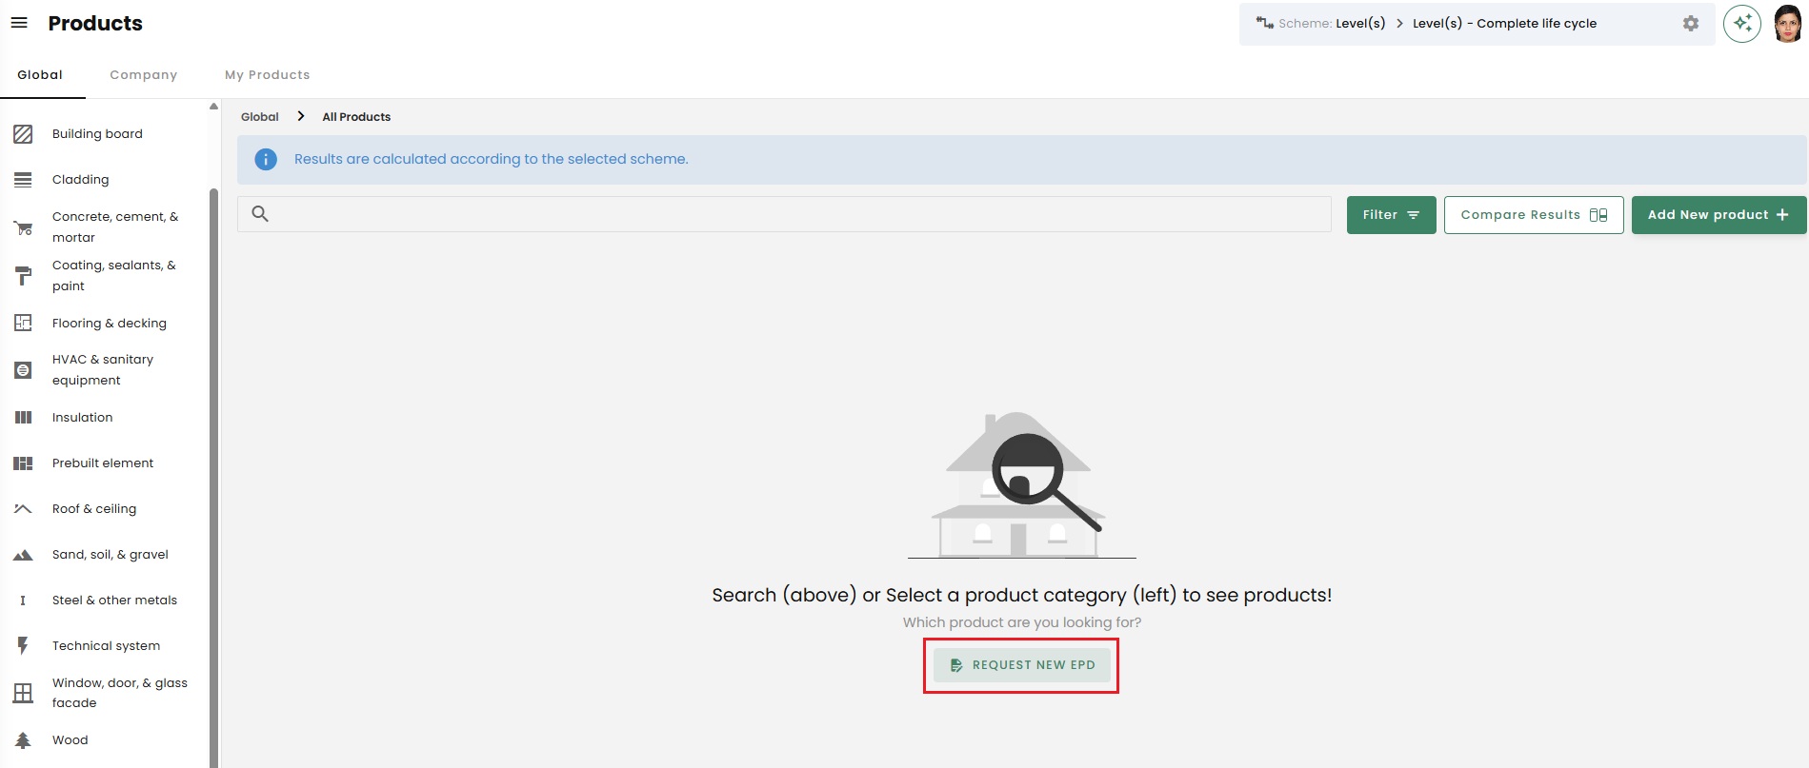Click the scheme settings gear icon
The width and height of the screenshot is (1809, 768).
click(1690, 24)
